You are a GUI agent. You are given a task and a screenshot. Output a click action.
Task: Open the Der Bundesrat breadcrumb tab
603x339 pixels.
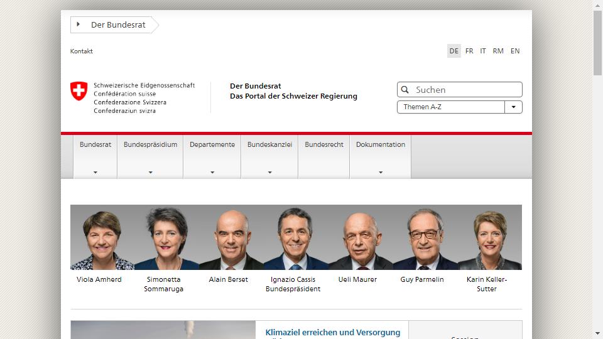click(x=114, y=25)
